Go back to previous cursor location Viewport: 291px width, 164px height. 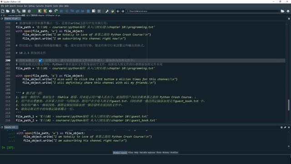click(x=118, y=11)
